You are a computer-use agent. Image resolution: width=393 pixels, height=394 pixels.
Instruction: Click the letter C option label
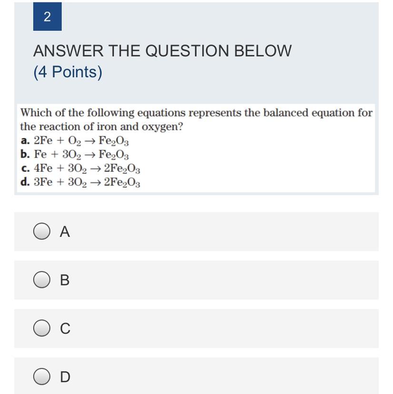tap(65, 328)
